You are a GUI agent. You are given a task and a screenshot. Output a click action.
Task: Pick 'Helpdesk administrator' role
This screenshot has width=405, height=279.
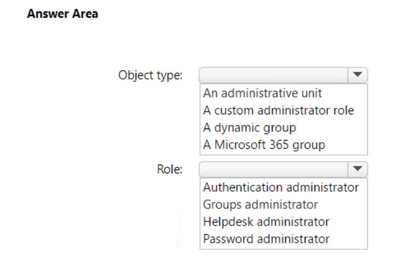[x=266, y=222]
